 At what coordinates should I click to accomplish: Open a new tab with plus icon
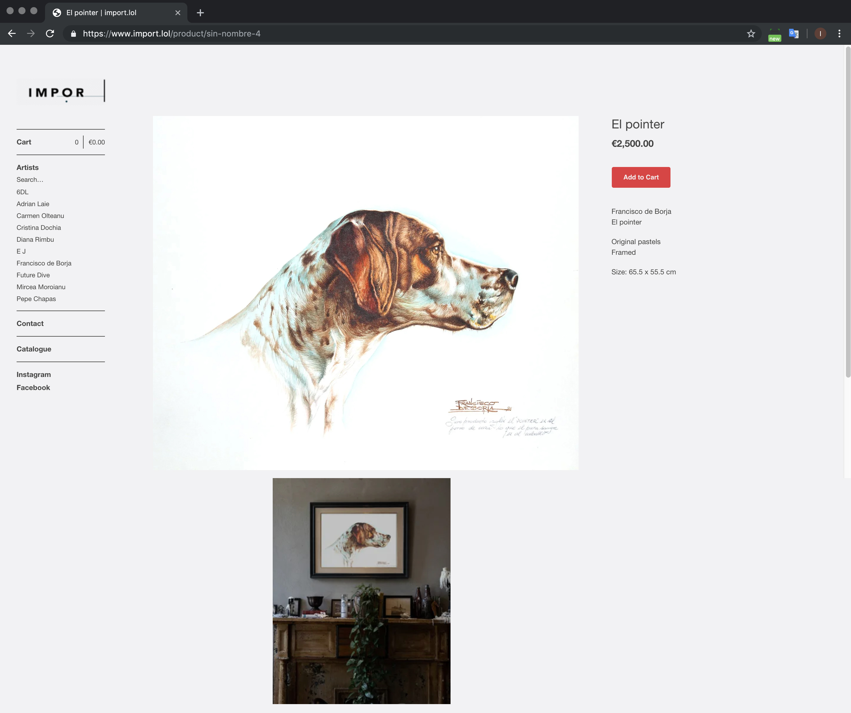tap(200, 12)
